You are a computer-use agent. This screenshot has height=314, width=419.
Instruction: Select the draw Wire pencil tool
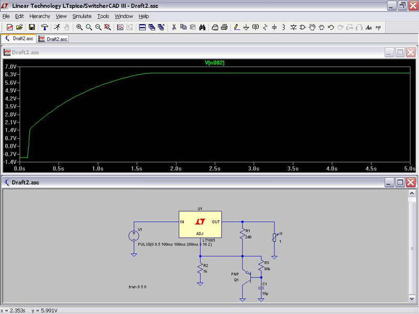coord(237,27)
